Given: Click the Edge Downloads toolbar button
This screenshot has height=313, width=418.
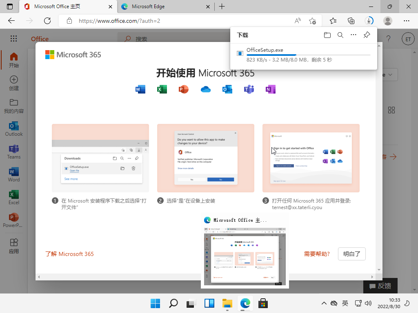Looking at the screenshot, I should [369, 21].
